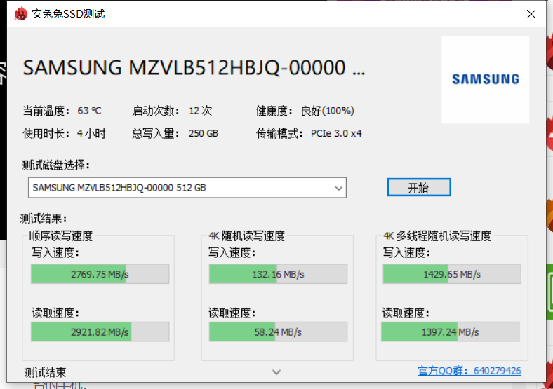Click the sequential write bar showing 2769.75 MB/s
This screenshot has height=389, width=553.
coord(100,274)
